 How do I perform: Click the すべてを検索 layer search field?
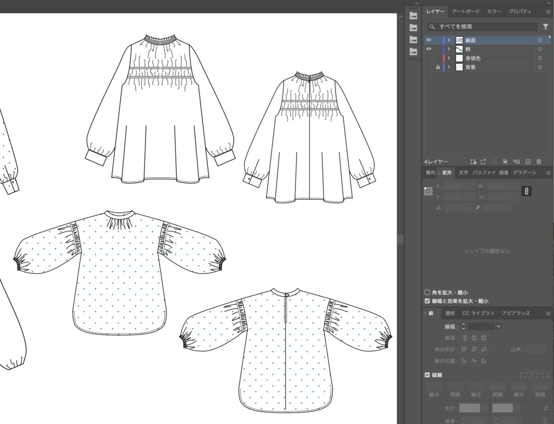(x=483, y=26)
